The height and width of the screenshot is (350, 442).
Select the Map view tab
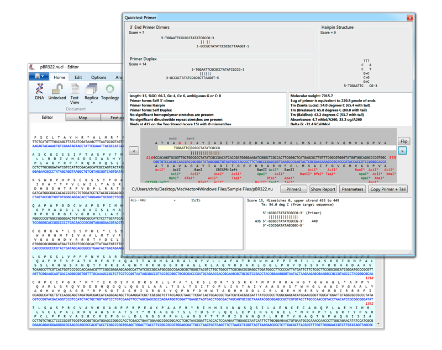point(83,118)
